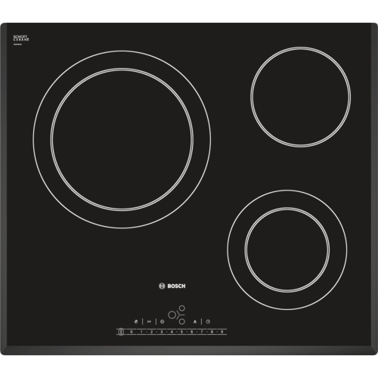
Task: Select the large left zone selector circle
Action: pos(172,314)
